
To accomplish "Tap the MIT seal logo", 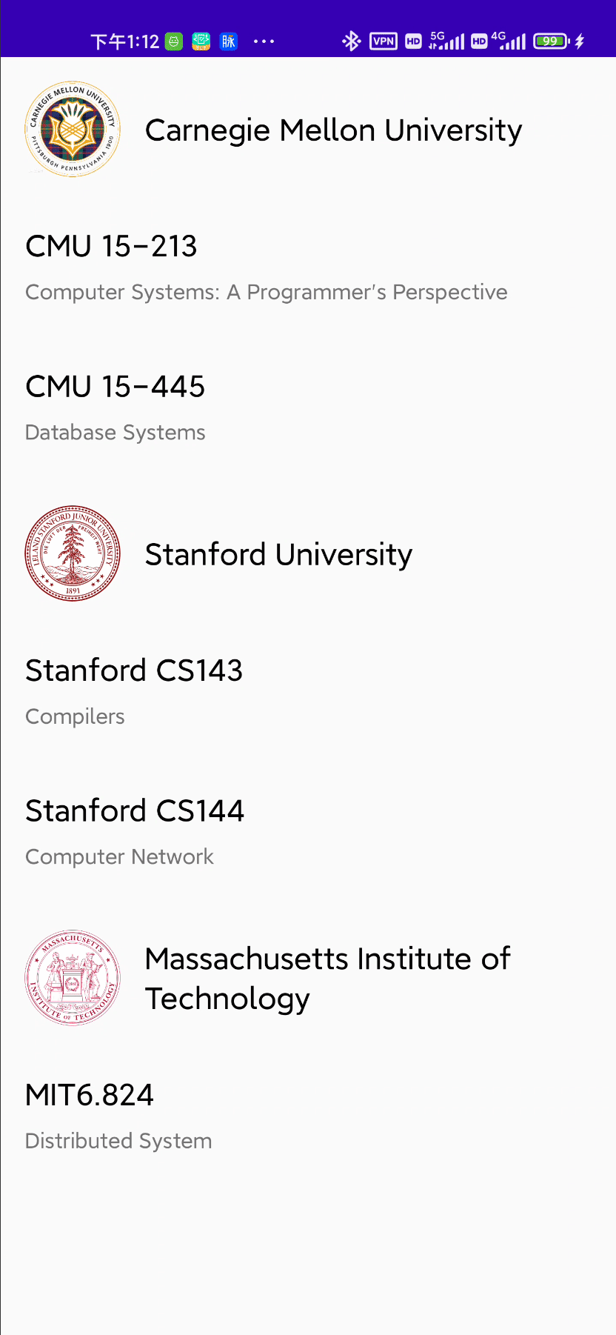I will [73, 978].
